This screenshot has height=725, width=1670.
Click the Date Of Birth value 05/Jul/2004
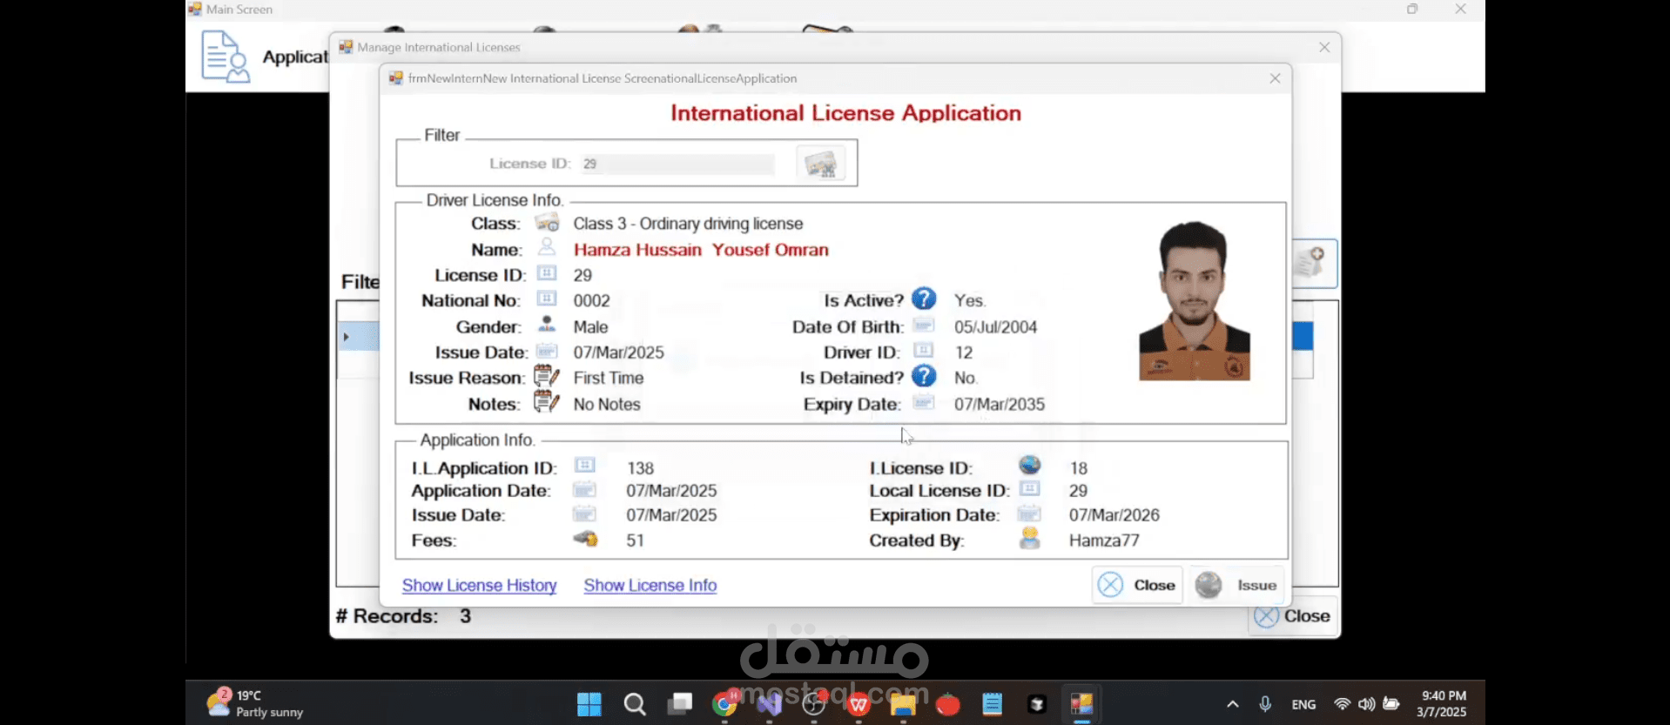coord(996,327)
